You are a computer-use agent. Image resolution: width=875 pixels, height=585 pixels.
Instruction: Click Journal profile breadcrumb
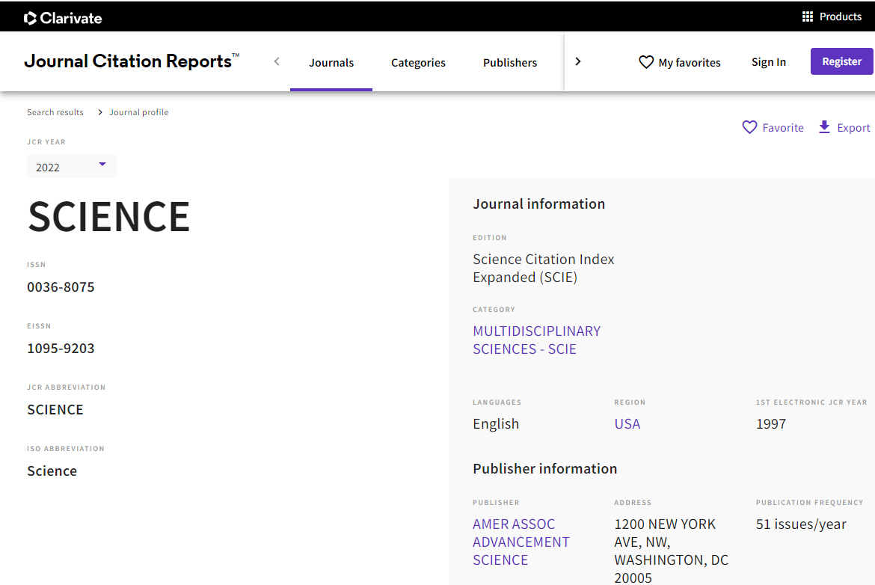click(x=139, y=112)
